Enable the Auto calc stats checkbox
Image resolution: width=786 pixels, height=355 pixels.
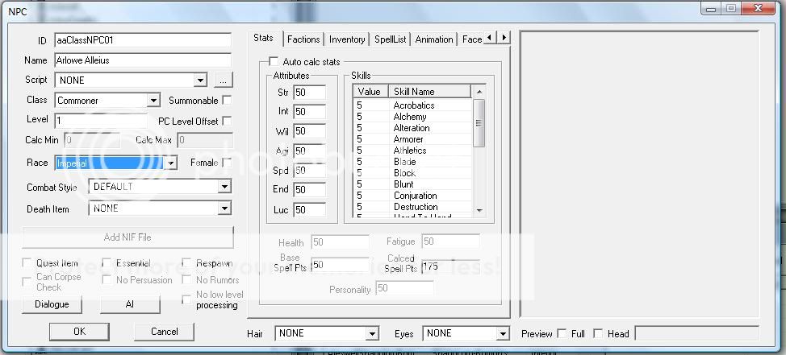[274, 62]
